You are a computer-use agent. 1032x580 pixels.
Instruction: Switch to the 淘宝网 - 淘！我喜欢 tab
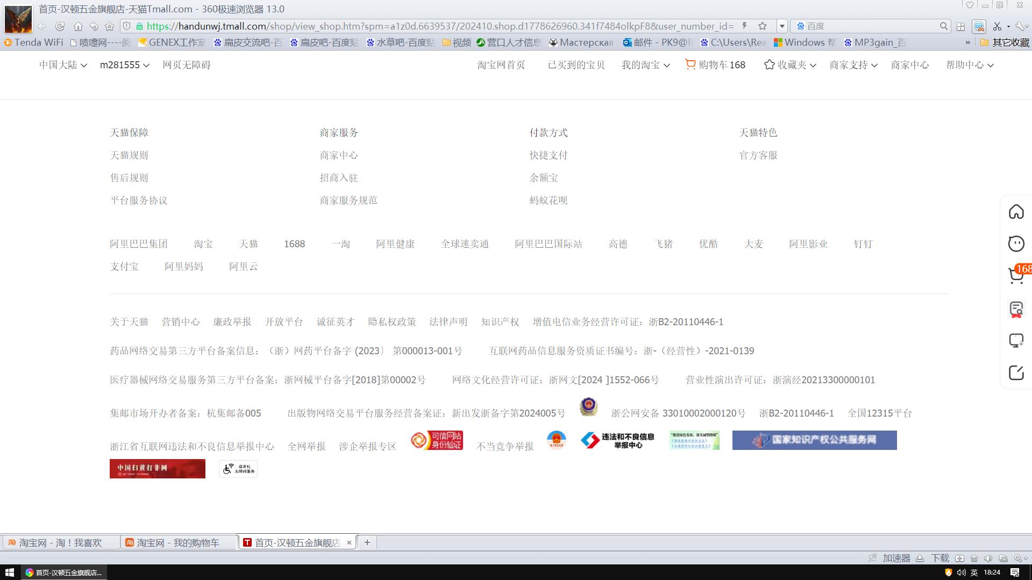coord(60,543)
